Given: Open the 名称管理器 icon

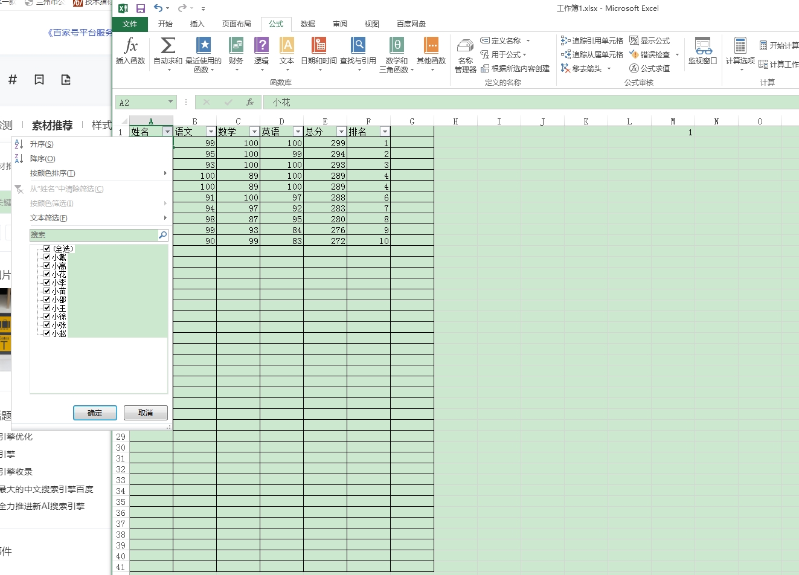Looking at the screenshot, I should click(x=465, y=46).
